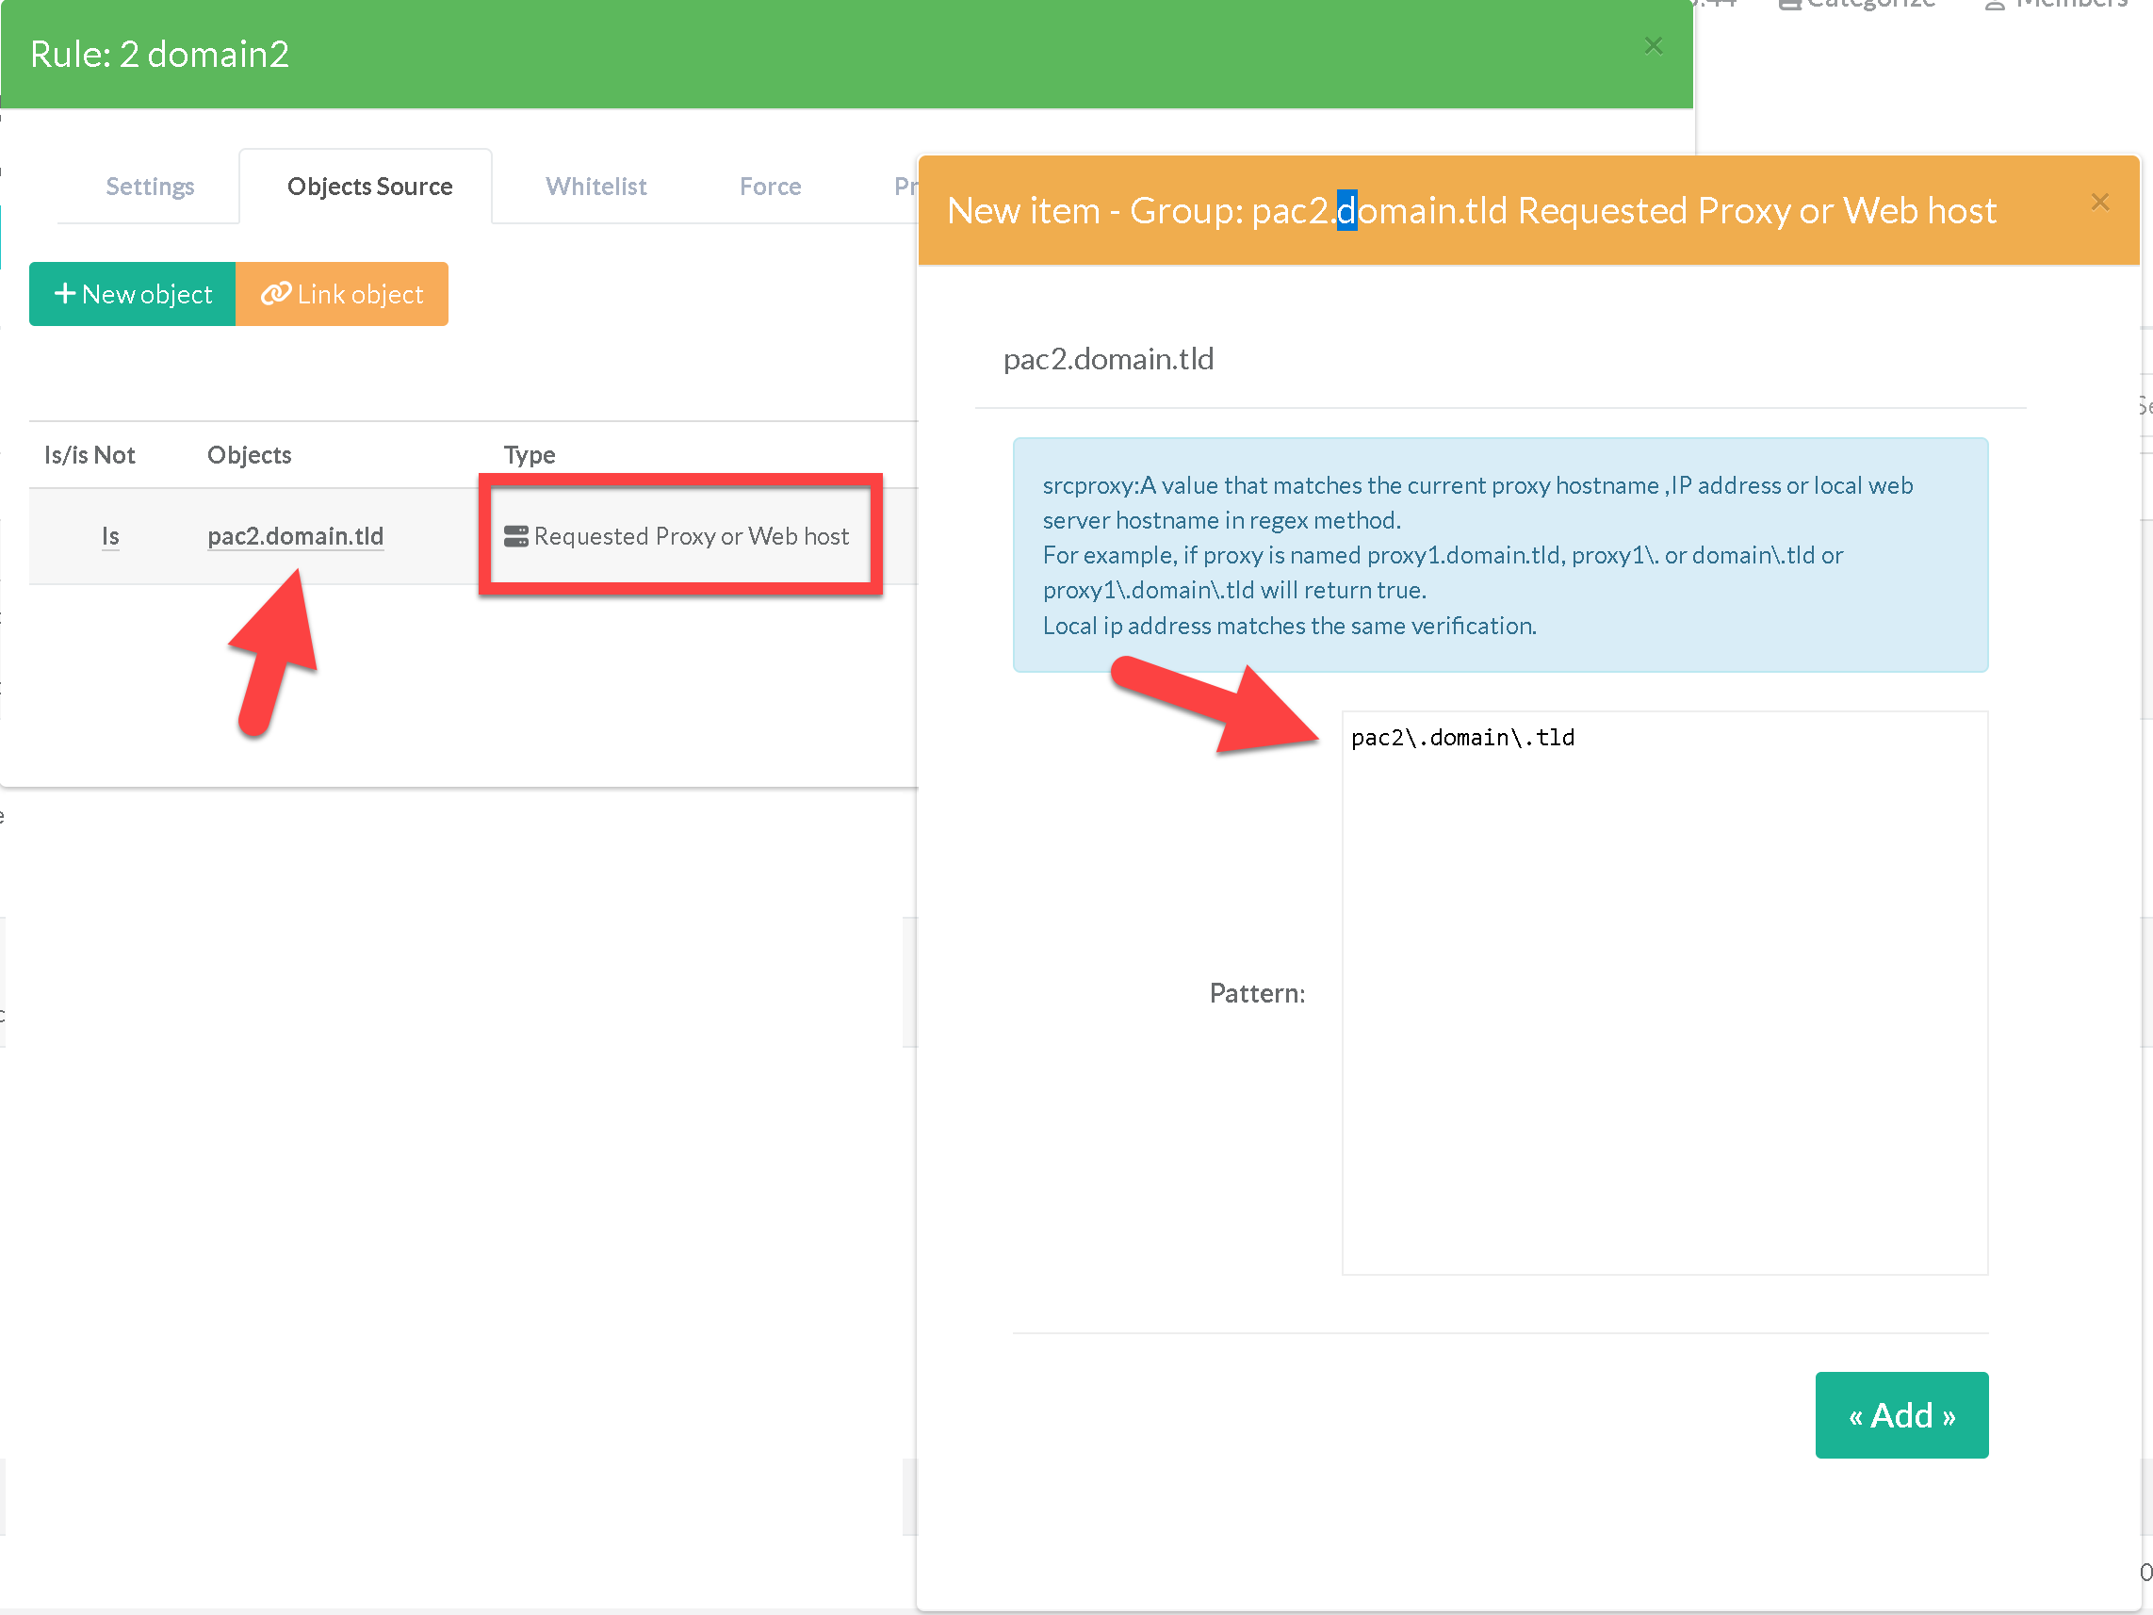Open the partially hidden 'Pr' tab
The width and height of the screenshot is (2153, 1615).
pyautogui.click(x=905, y=186)
